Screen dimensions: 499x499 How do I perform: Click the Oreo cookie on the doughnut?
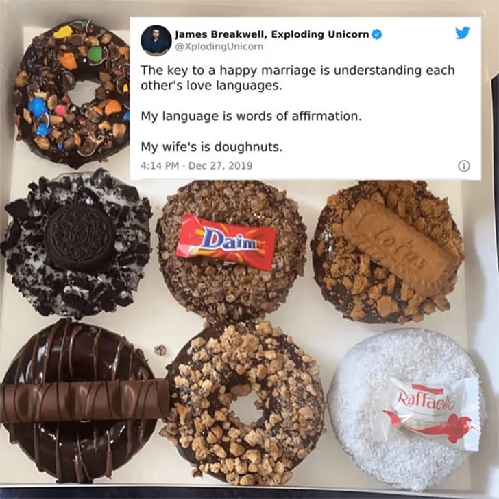click(x=80, y=234)
